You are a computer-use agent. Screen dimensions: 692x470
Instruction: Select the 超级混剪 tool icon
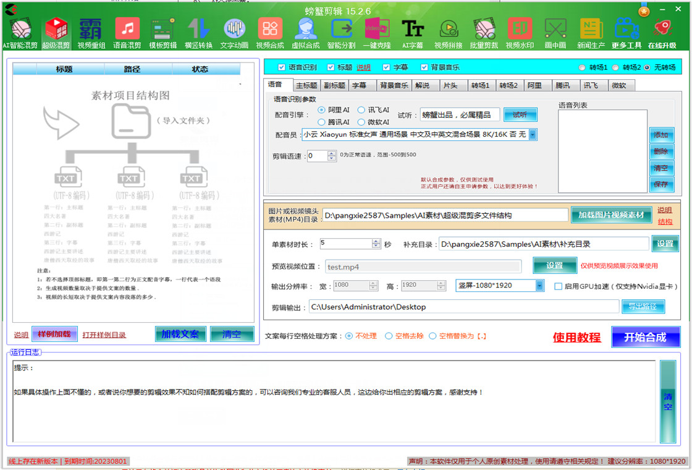[x=56, y=33]
